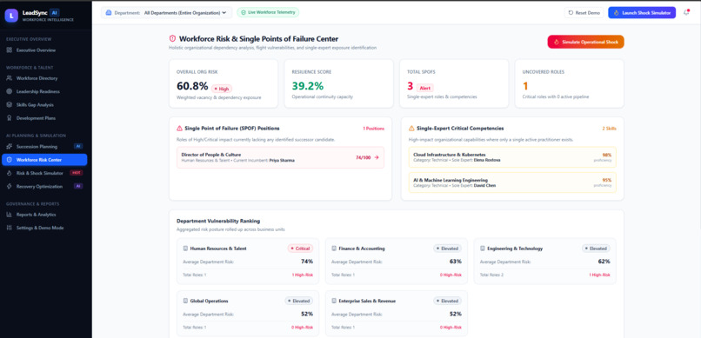The image size is (701, 338).
Task: Click the Succession Planning icon
Action: click(10, 147)
